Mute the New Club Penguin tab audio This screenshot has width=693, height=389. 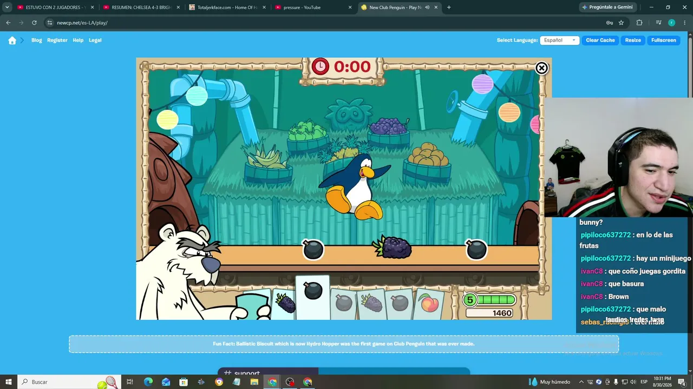pos(427,8)
